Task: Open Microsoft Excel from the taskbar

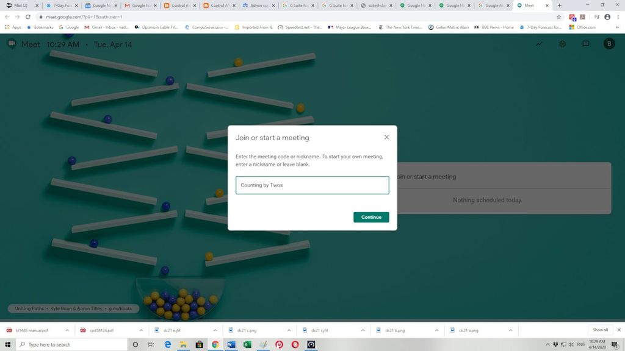Action: [x=247, y=344]
